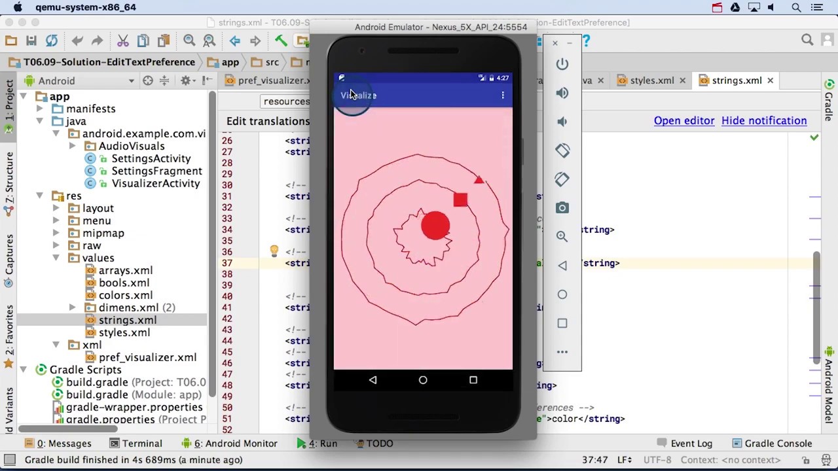Click the Hide Project panel icon

coord(207,80)
